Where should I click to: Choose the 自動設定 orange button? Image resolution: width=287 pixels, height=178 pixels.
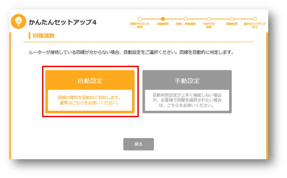90,92
